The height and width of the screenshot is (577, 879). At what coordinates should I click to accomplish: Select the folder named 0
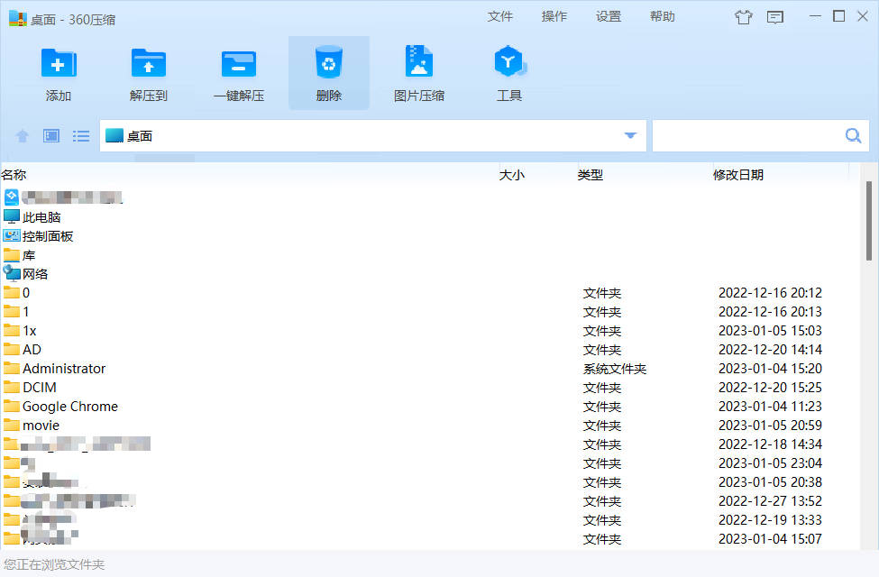pos(26,293)
